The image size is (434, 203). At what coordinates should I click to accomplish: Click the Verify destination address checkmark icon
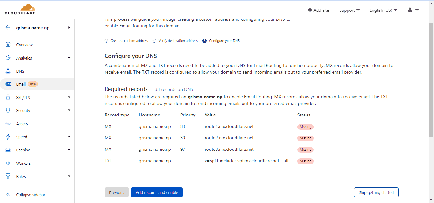pos(154,41)
